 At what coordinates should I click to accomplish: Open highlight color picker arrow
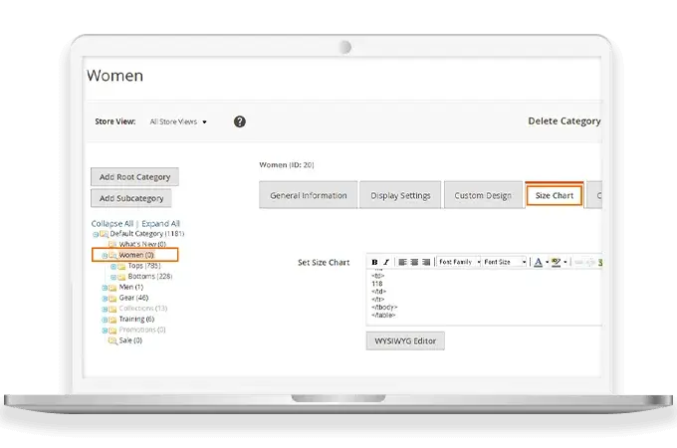[565, 262]
